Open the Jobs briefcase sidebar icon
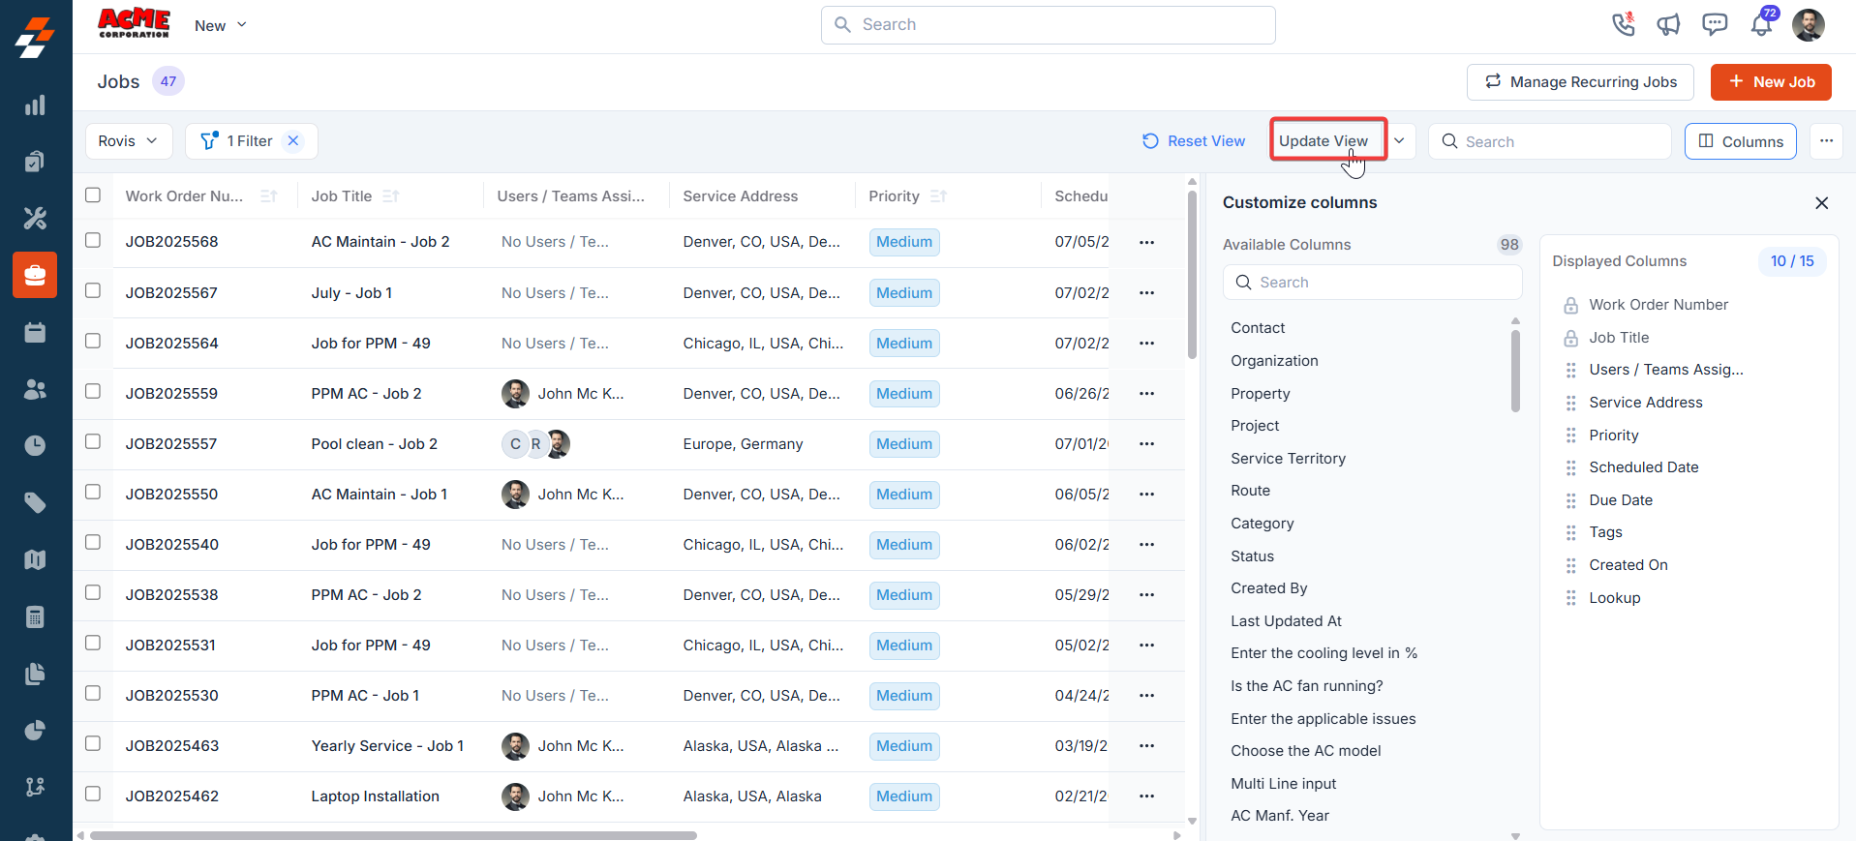The height and width of the screenshot is (841, 1856). 35,275
